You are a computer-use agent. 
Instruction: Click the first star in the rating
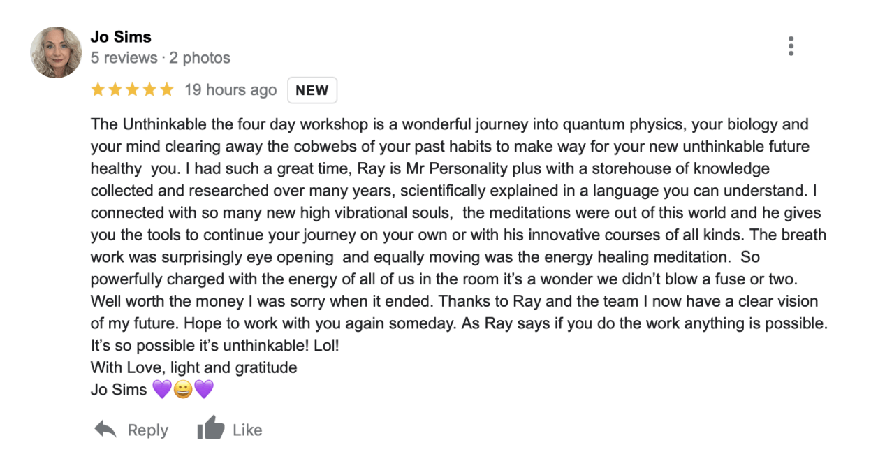coord(98,89)
